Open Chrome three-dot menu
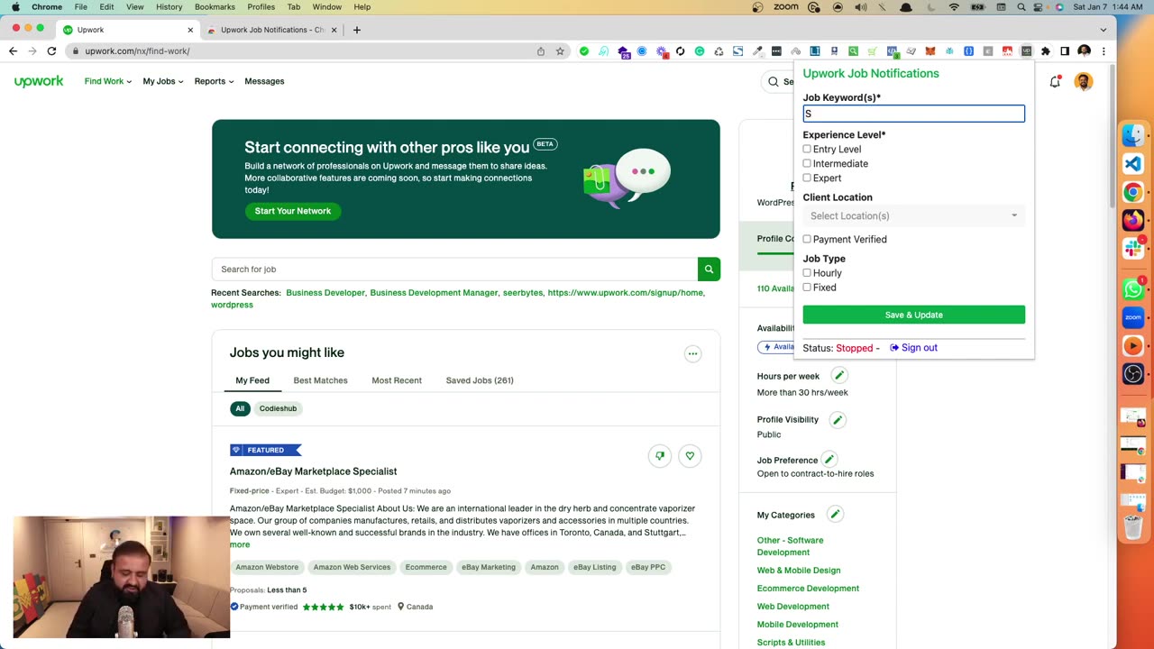The image size is (1154, 649). click(x=1104, y=51)
